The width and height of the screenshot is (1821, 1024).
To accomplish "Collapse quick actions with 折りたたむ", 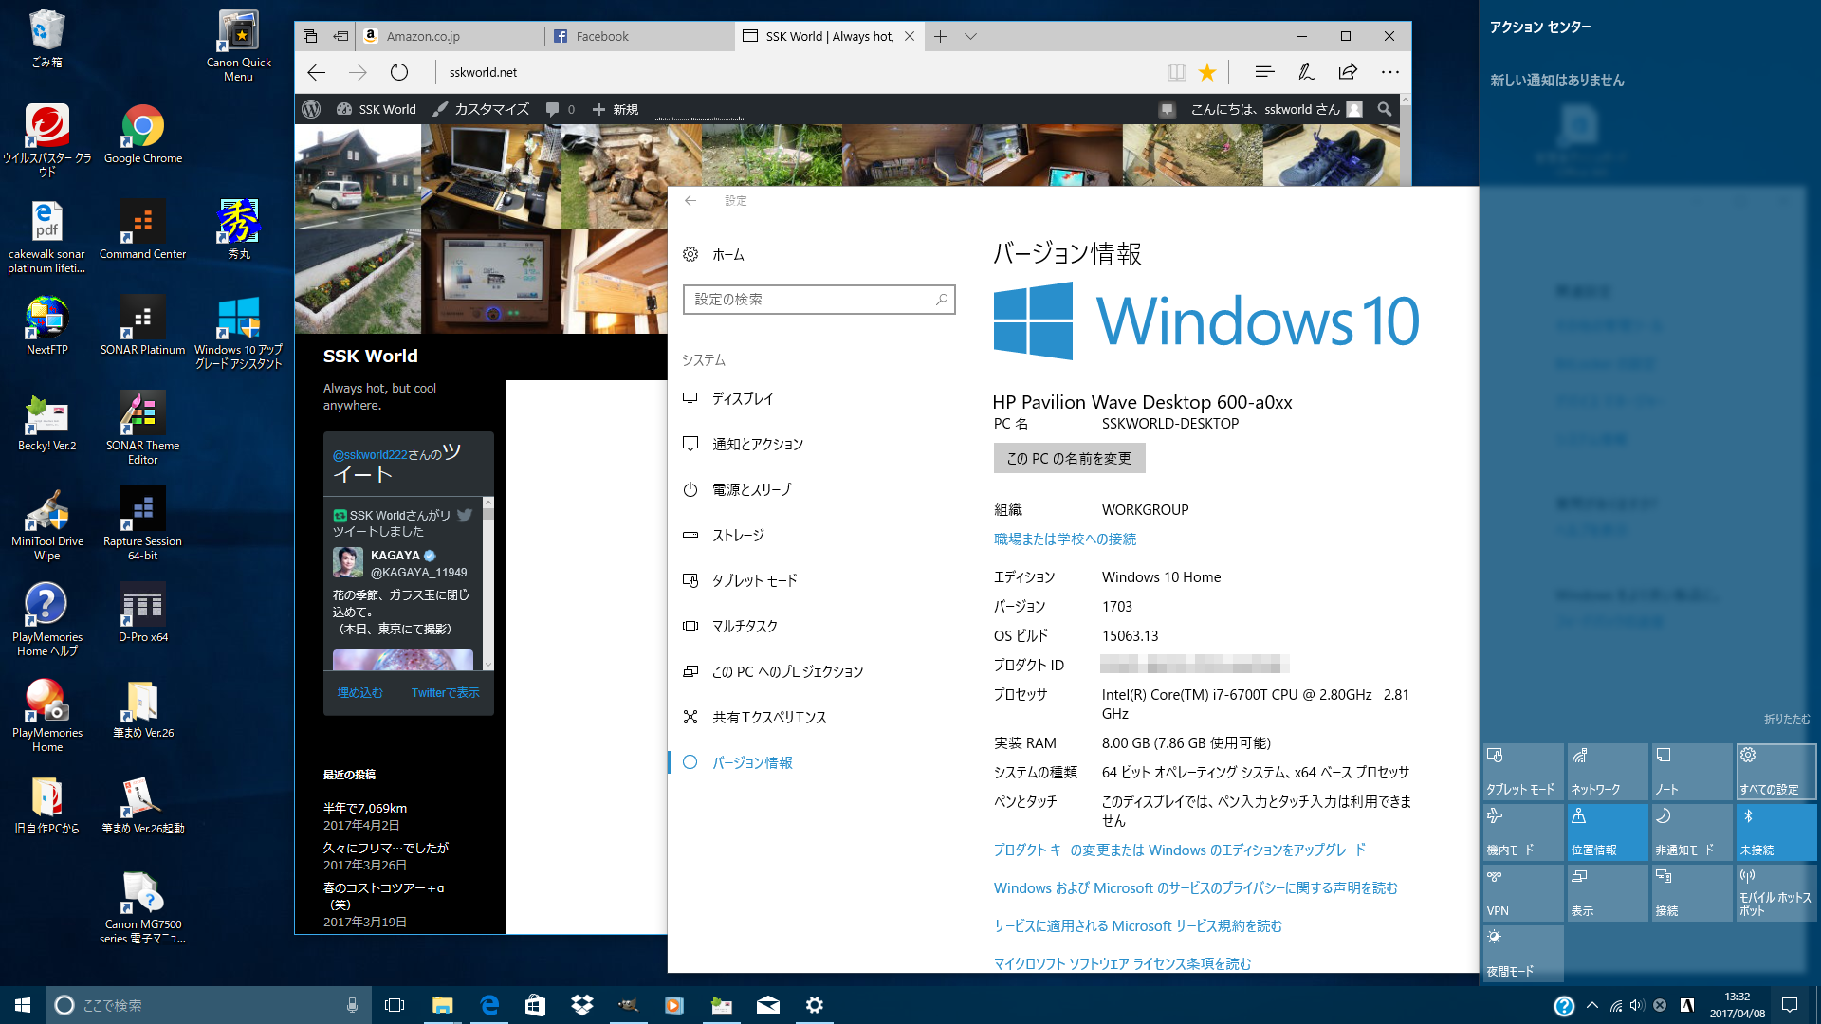I will [1787, 720].
